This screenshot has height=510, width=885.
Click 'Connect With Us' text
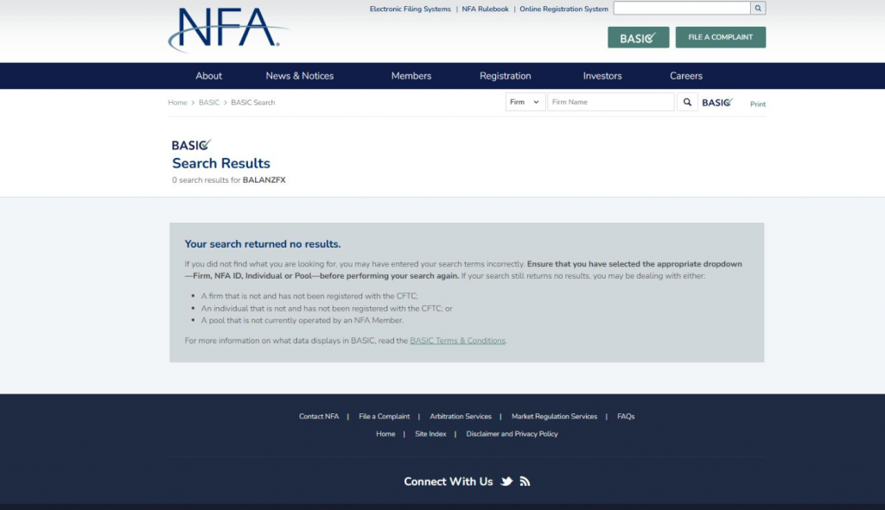pyautogui.click(x=449, y=482)
